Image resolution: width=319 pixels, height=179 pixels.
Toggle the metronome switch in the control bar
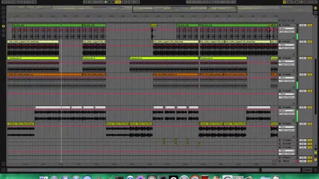tap(34, 2)
